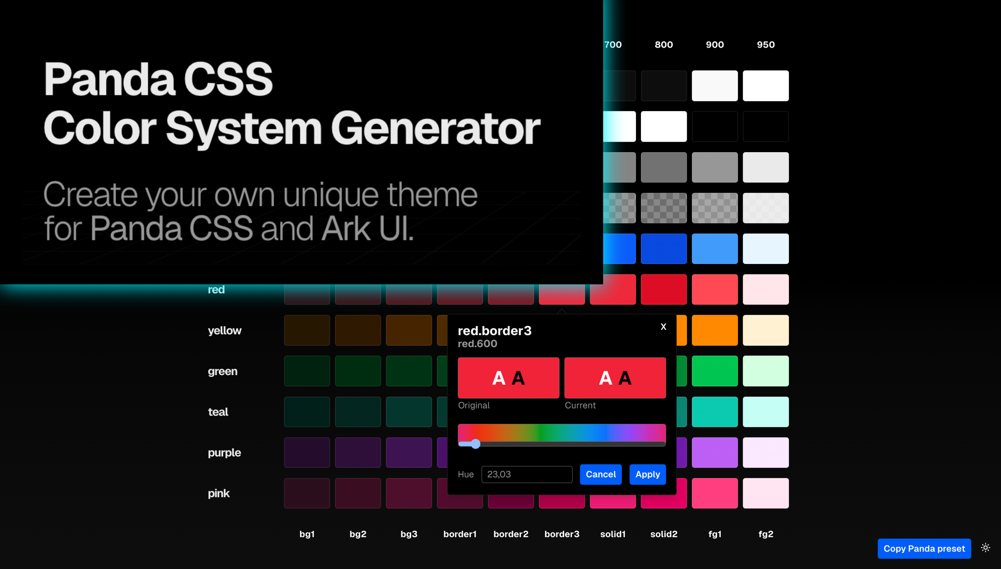Select the pink border2 swatch
The width and height of the screenshot is (1001, 569).
pyautogui.click(x=511, y=502)
